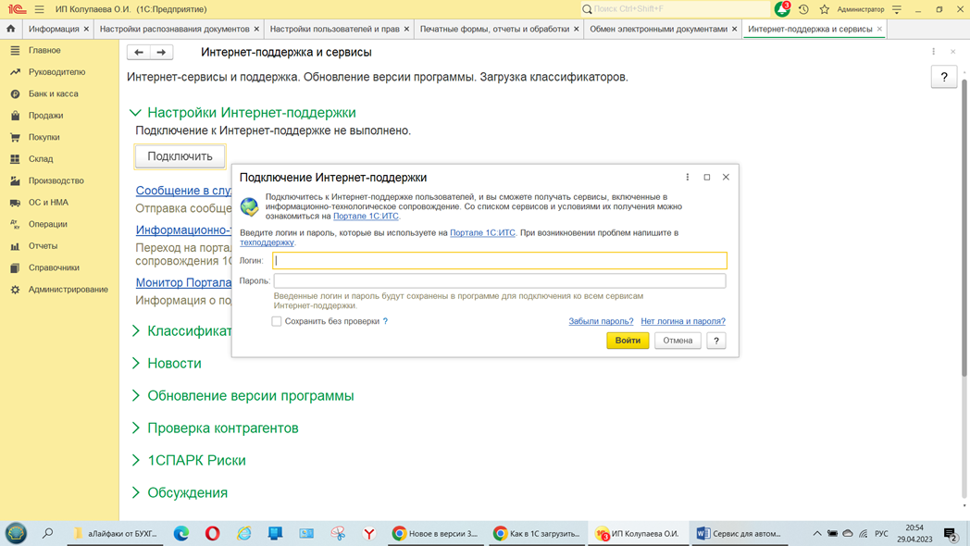Switch to the Информация tab
Screen dimensions: 970x546
coord(53,29)
